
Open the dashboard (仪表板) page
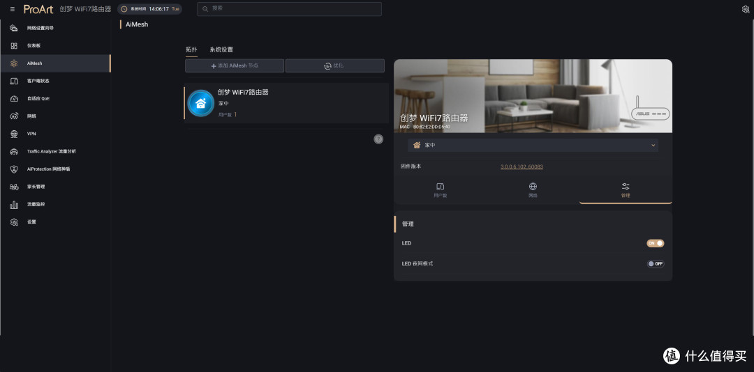[55, 45]
